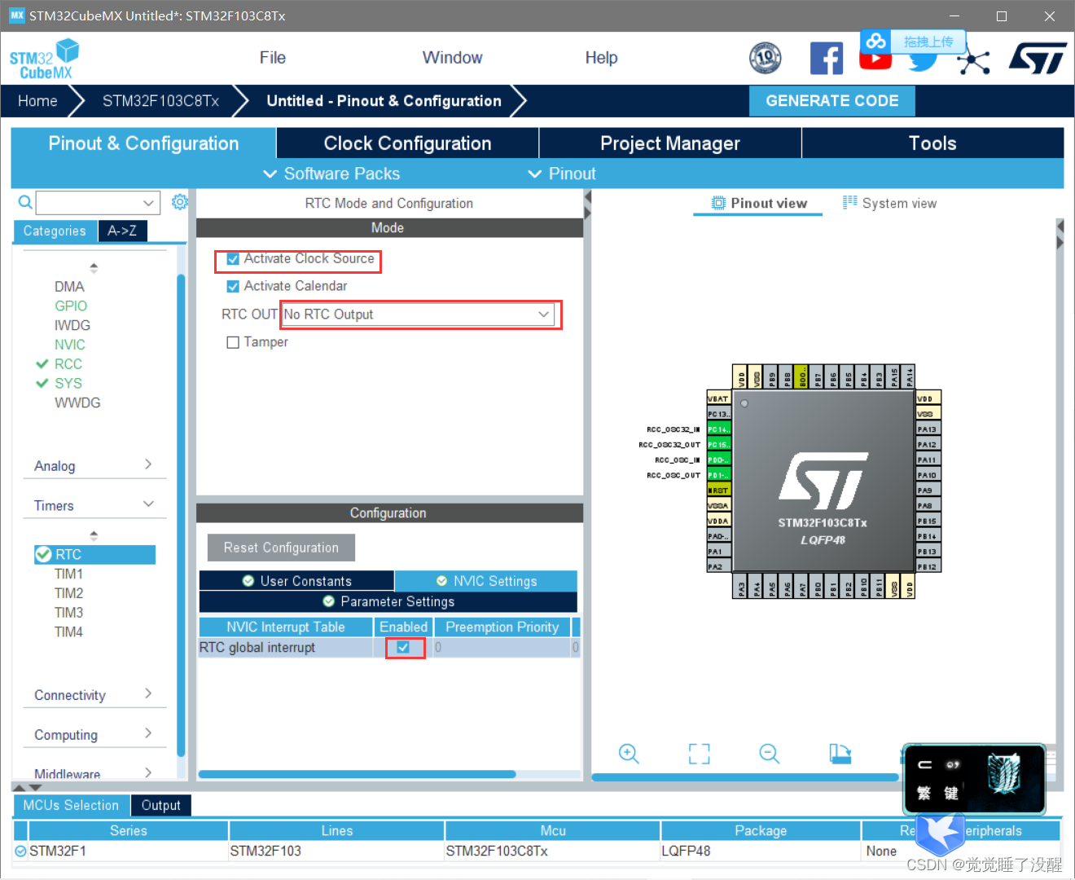Click the radio icon beside STM32F1 series row
Screen dimensions: 1075x880
[x=21, y=851]
